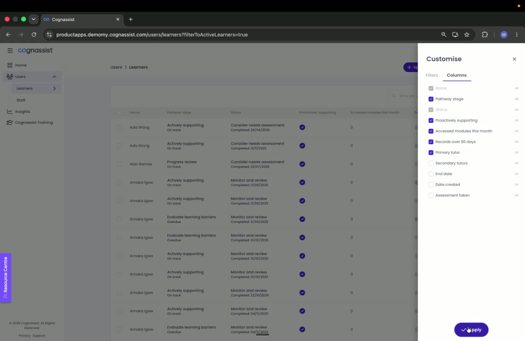Click the Alan Barnes name
Image resolution: width=525 pixels, height=341 pixels.
point(141,164)
